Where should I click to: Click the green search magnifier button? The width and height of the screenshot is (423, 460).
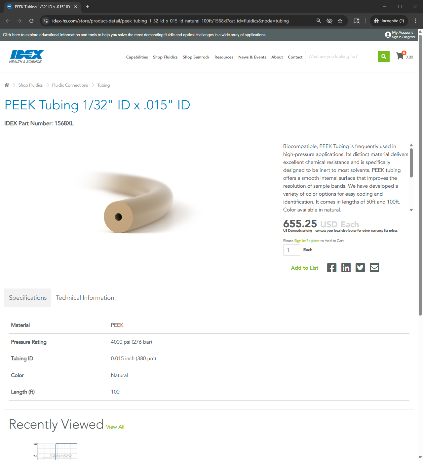click(x=384, y=57)
